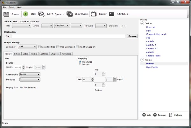
Task: Enable the Large File Size checkbox
Action: pos(39,47)
